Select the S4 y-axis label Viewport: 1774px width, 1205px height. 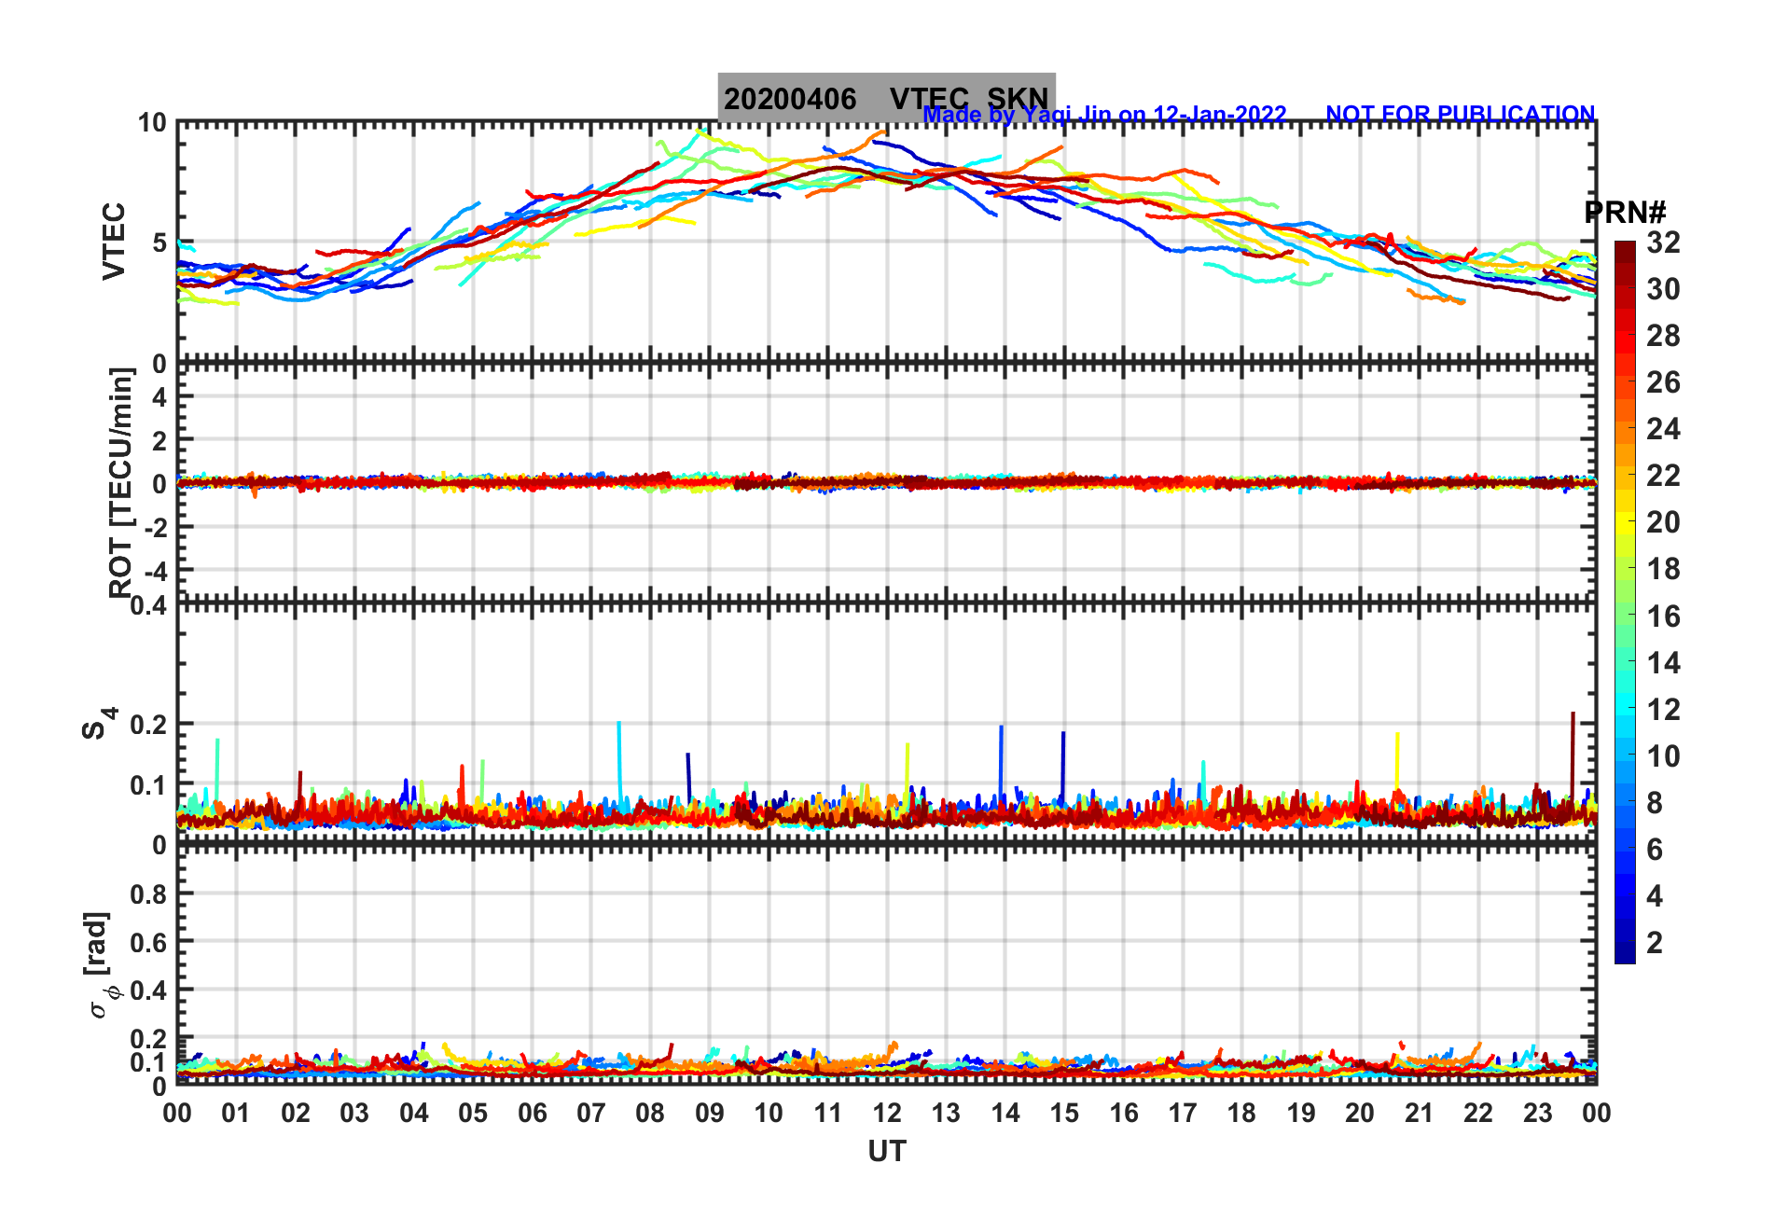(99, 723)
